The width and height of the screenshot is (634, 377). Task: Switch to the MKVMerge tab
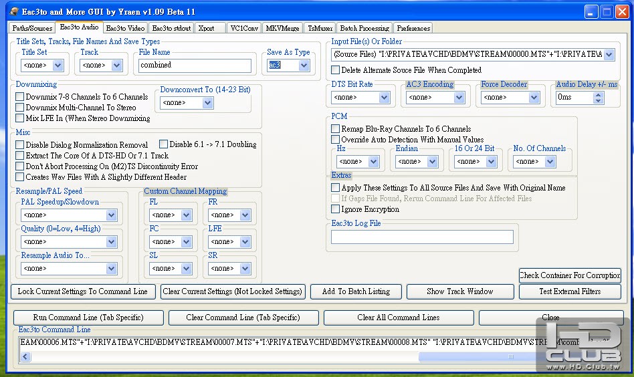(x=282, y=28)
